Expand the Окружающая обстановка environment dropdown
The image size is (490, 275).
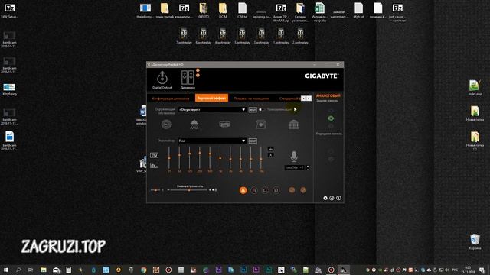tap(212, 110)
